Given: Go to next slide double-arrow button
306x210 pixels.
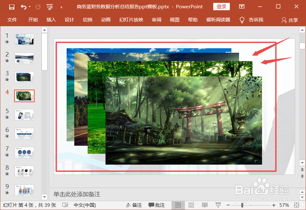Looking at the screenshot, I should click(x=302, y=176).
